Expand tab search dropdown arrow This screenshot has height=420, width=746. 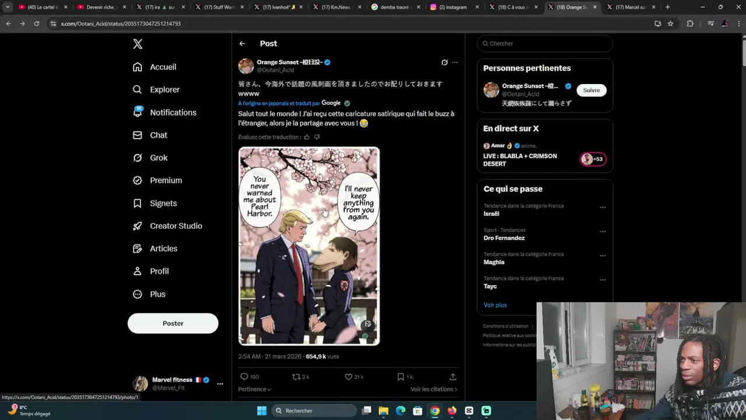coord(8,7)
